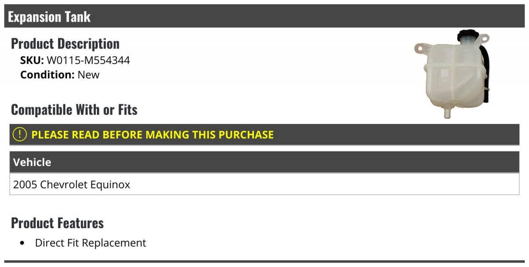Open the expansion tank product image
This screenshot has height=267, width=529.
pos(452,74)
